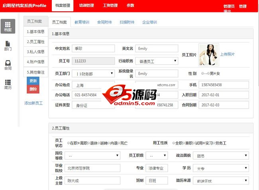The width and height of the screenshot is (259, 190).
Task: Switch to the 教育培训 tab
Action: point(82,22)
